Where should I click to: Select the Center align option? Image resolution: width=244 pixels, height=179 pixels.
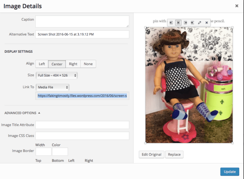tap(57, 64)
